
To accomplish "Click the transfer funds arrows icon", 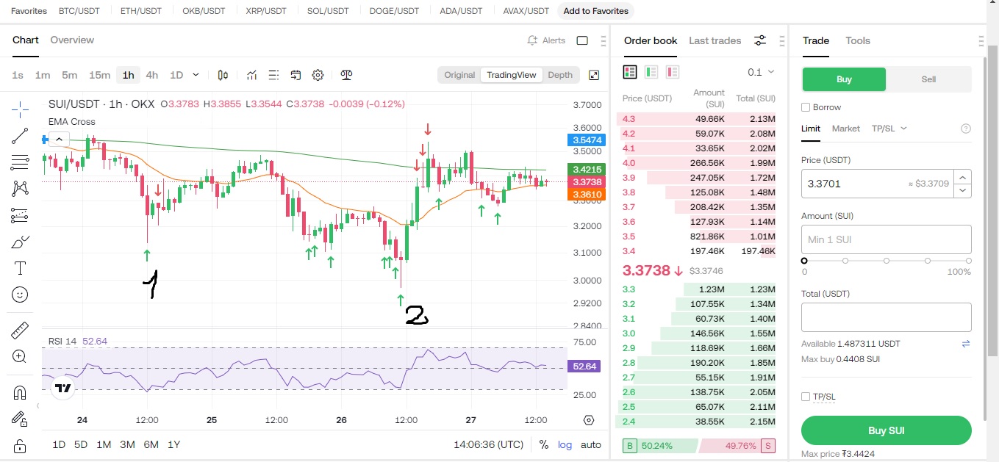I will (966, 344).
